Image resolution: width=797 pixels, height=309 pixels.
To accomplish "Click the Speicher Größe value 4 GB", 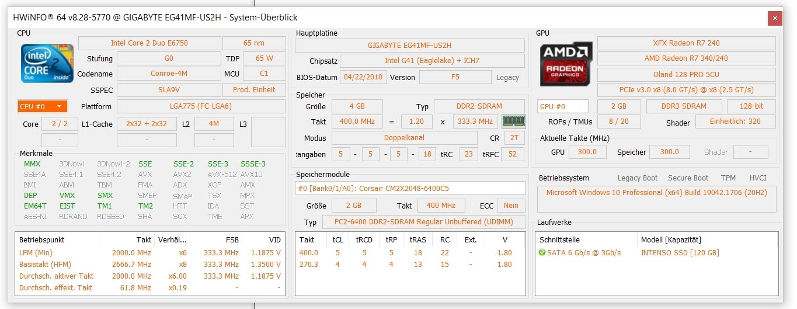I will (357, 106).
